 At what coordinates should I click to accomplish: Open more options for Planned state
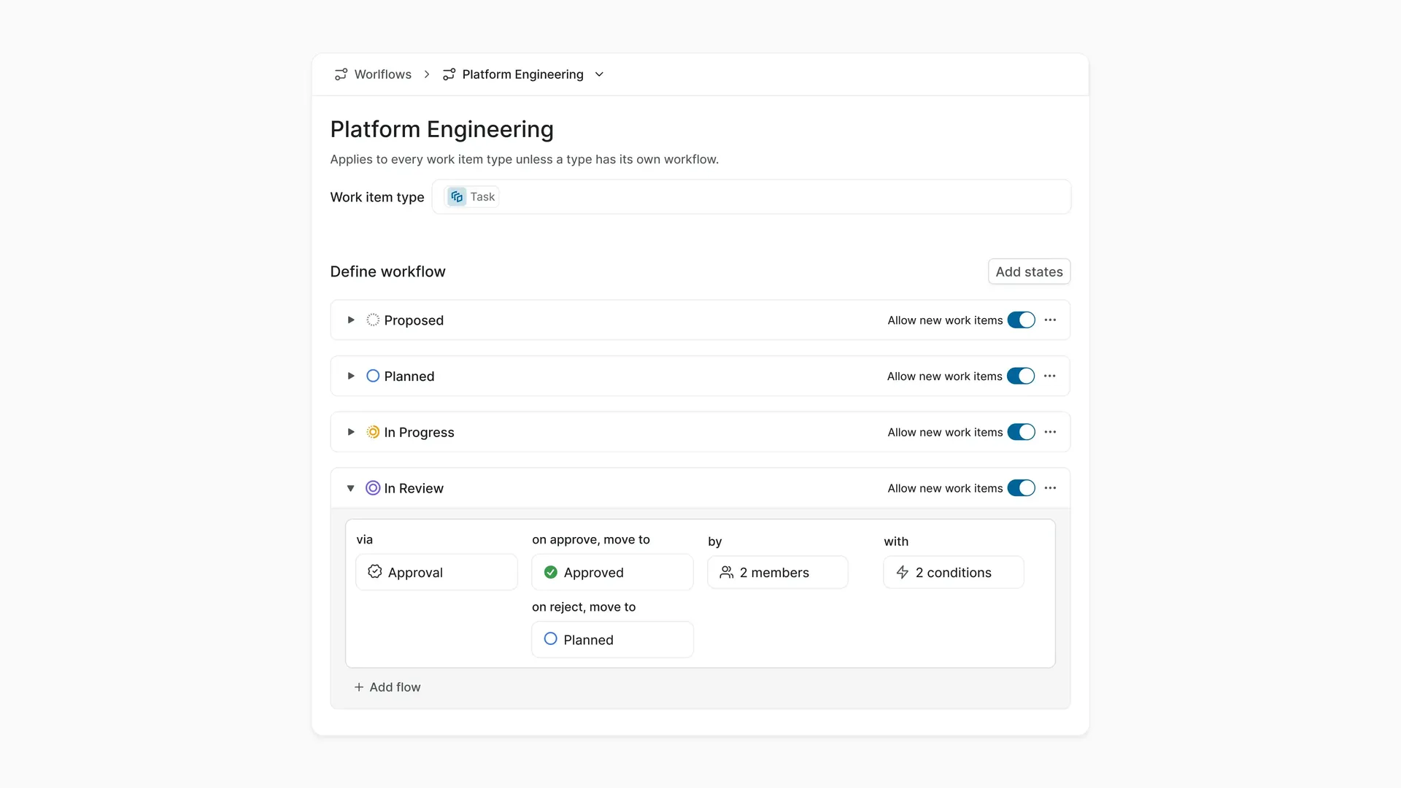pos(1049,376)
